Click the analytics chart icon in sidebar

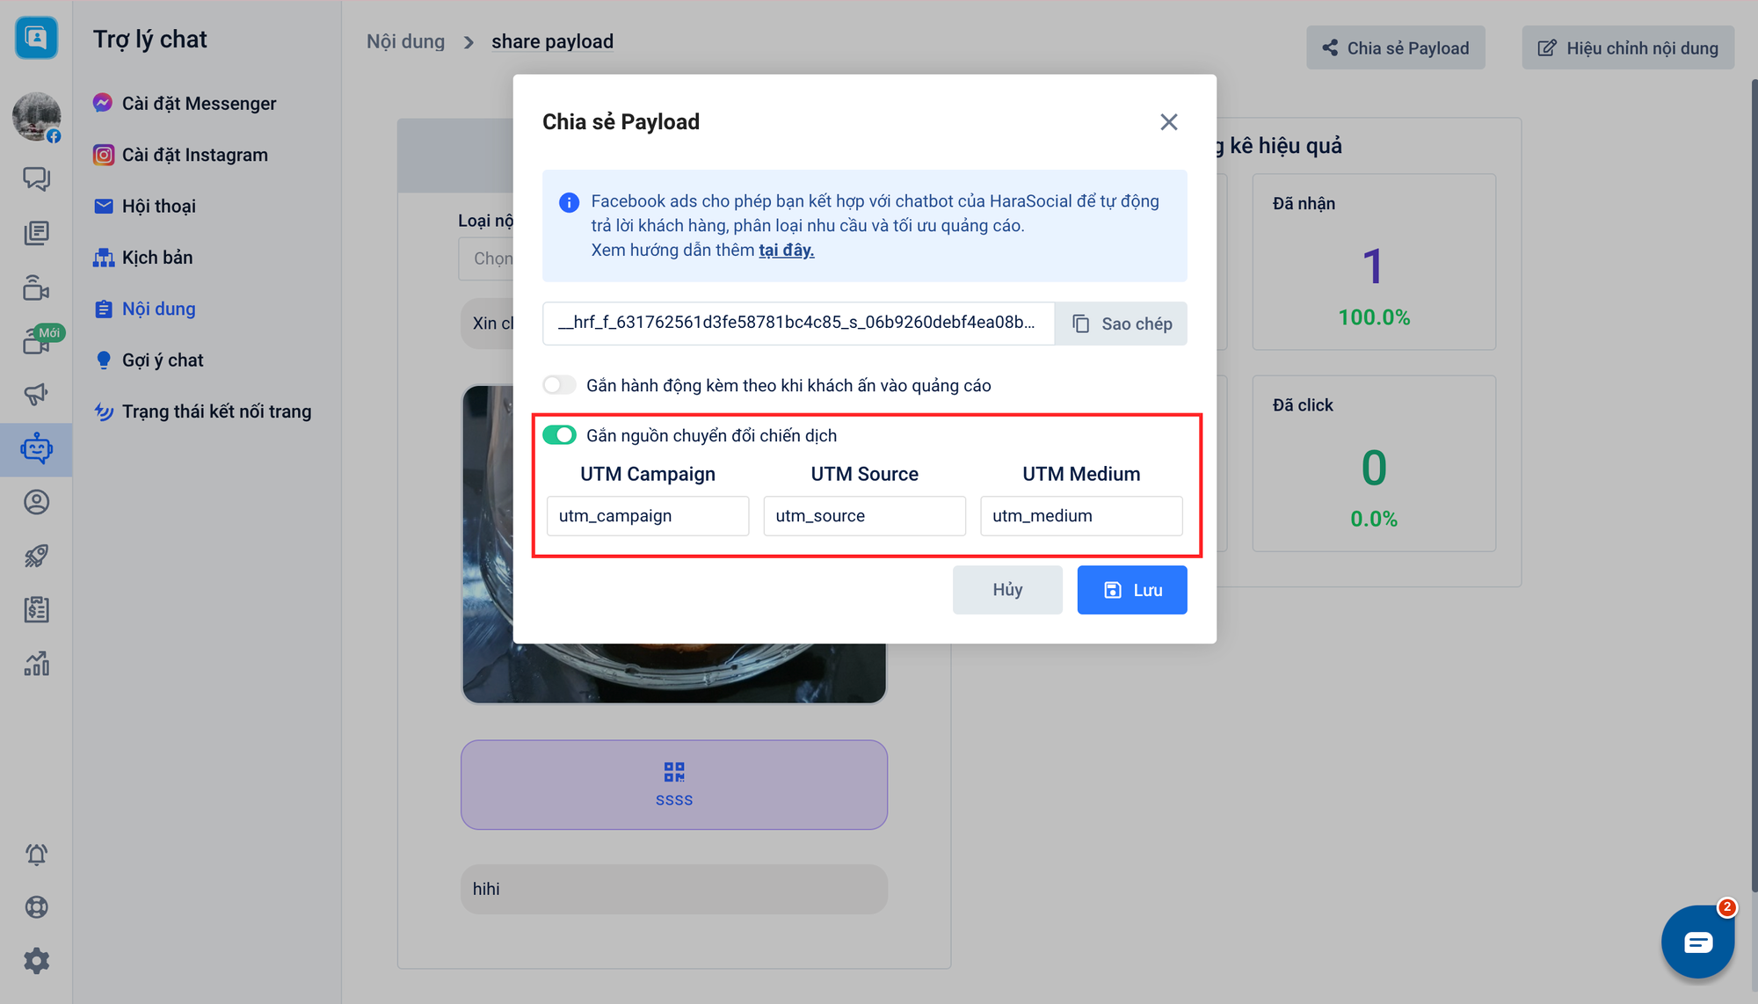[x=36, y=664]
